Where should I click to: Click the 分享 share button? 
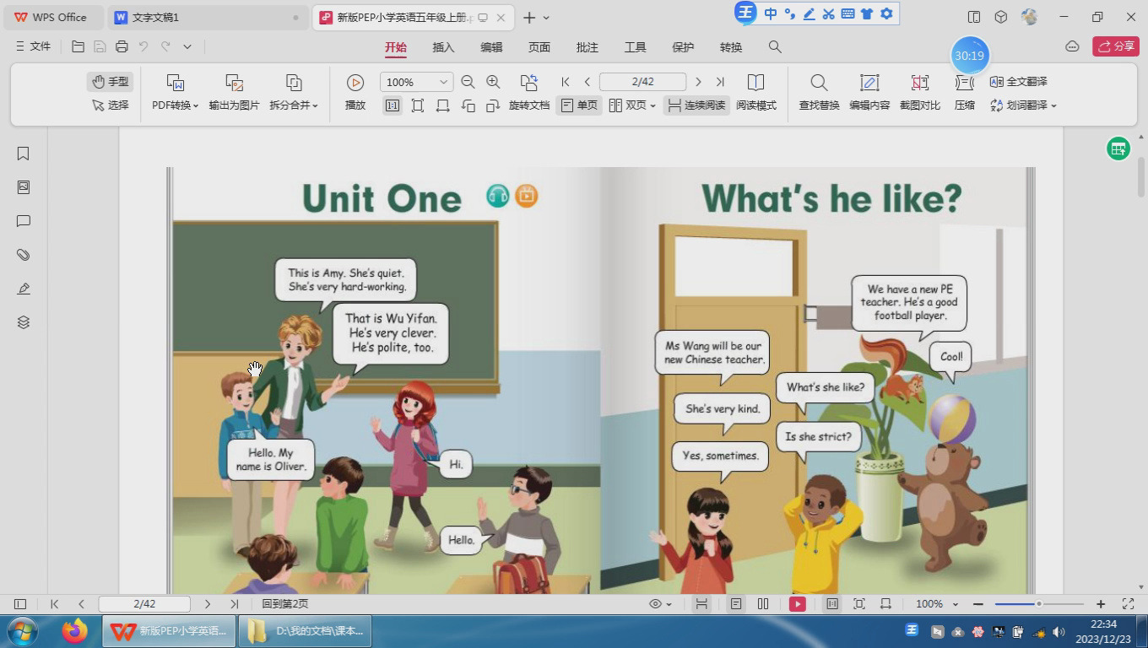(x=1115, y=46)
